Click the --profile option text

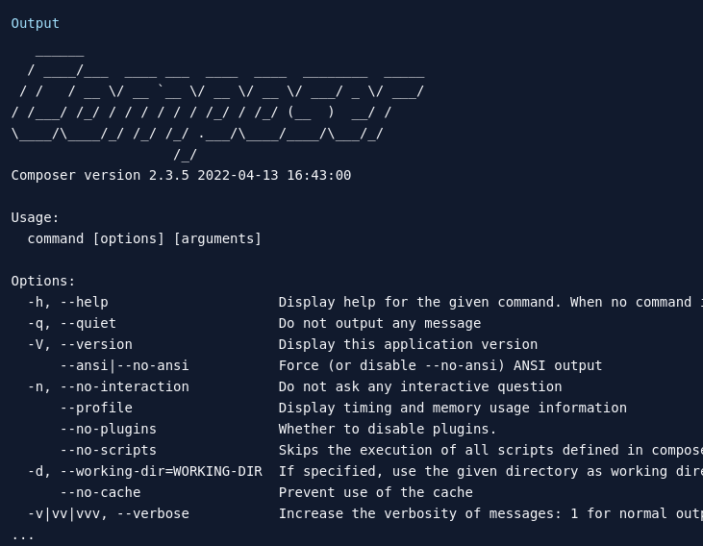[96, 408]
